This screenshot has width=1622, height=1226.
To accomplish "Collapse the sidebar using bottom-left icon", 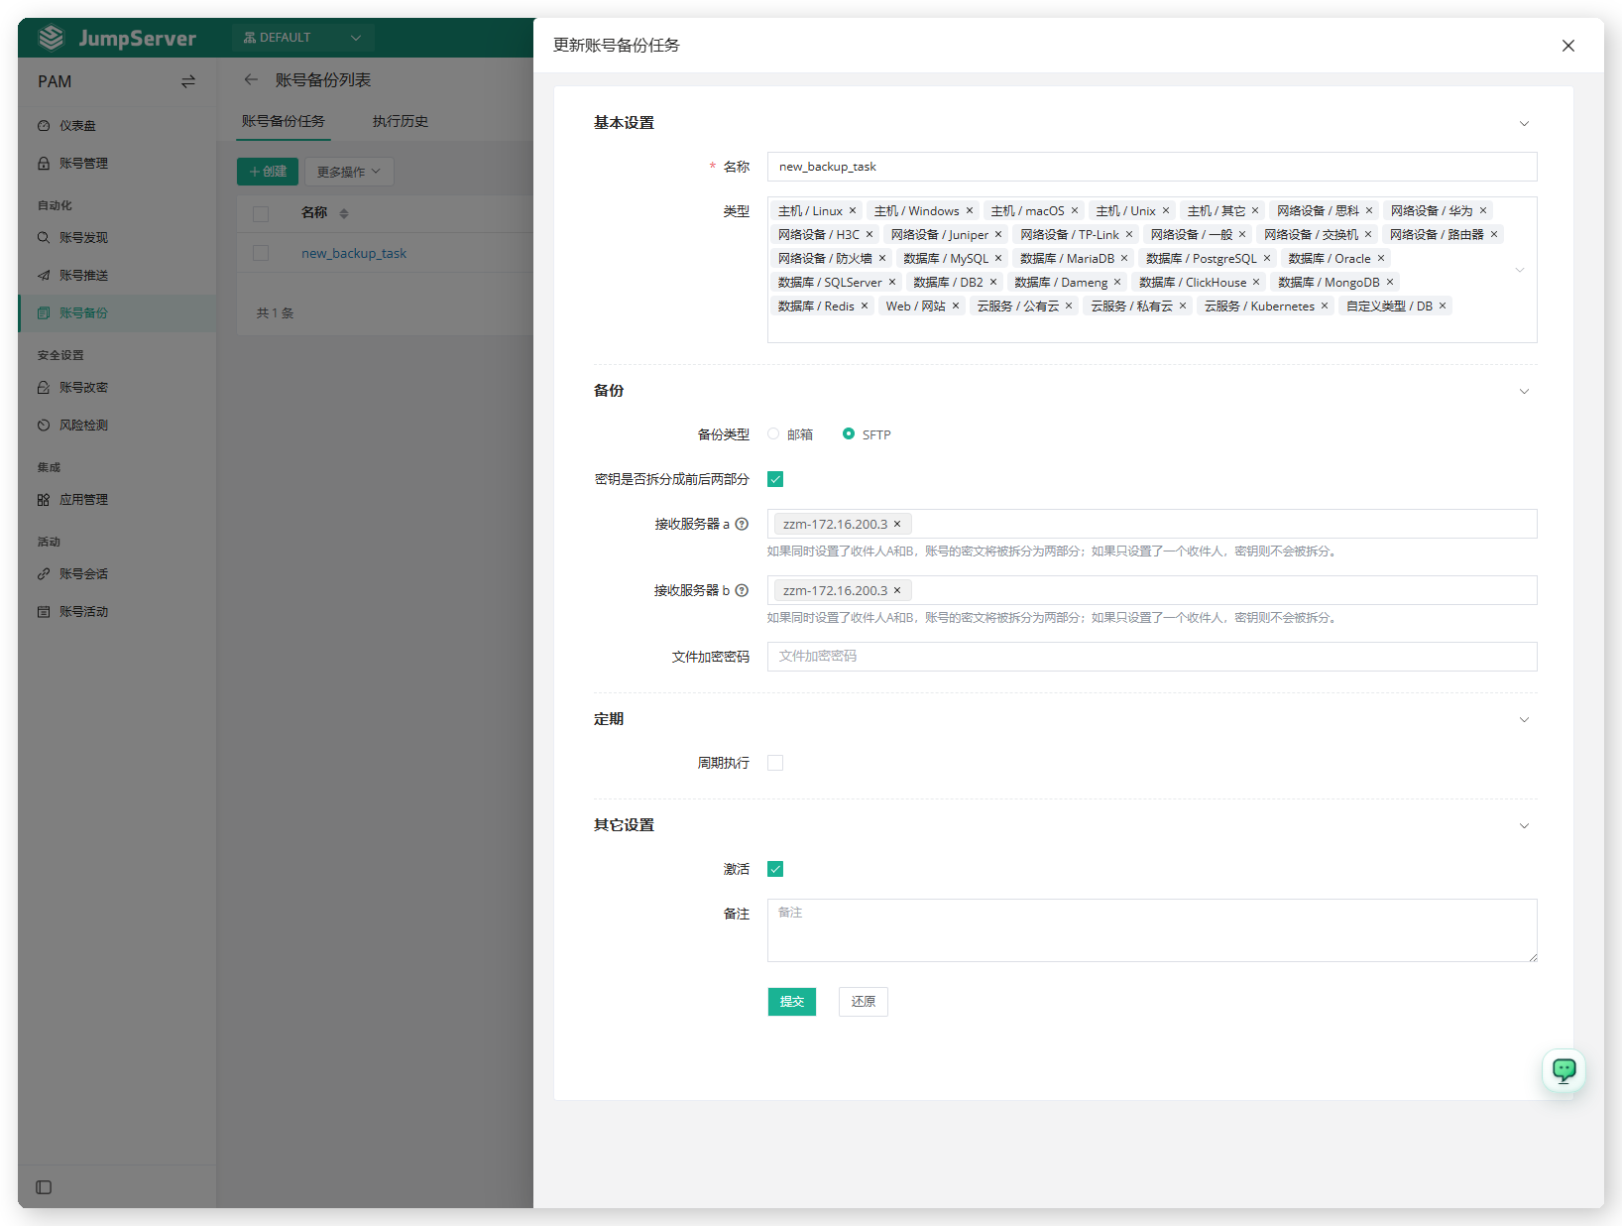I will pos(44,1187).
